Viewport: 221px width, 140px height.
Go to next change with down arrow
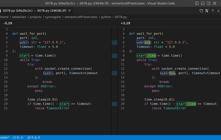click(218, 11)
